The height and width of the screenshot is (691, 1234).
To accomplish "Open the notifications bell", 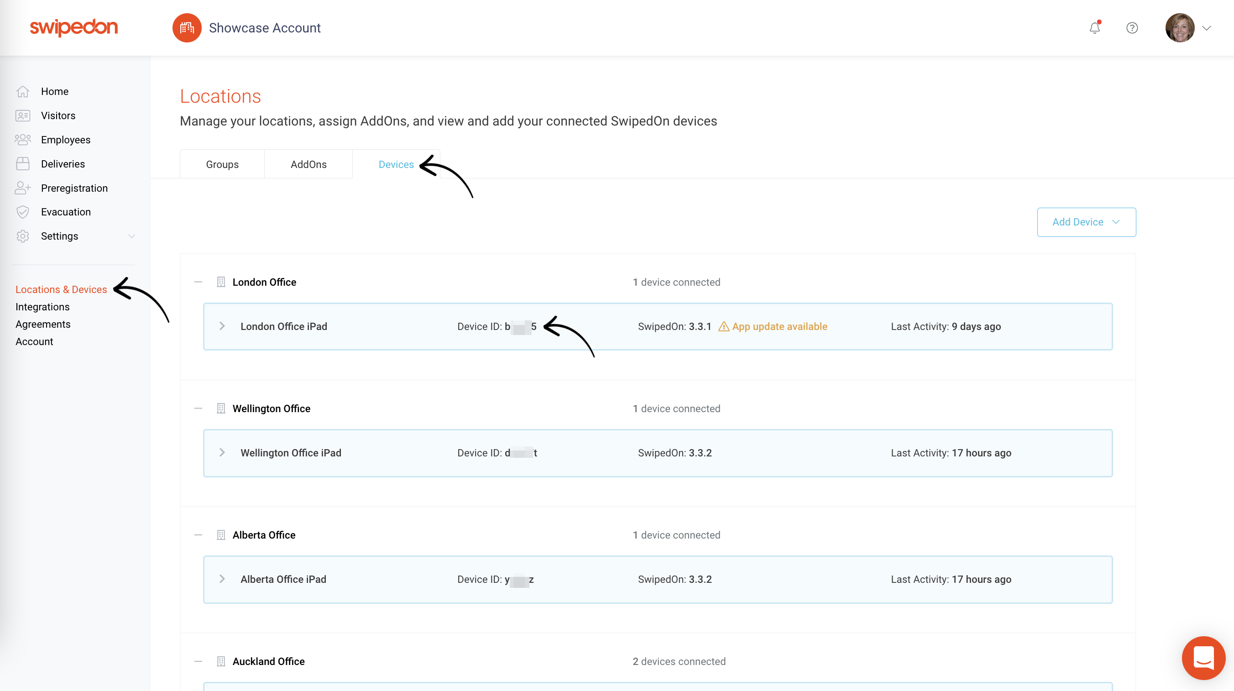I will click(x=1095, y=28).
